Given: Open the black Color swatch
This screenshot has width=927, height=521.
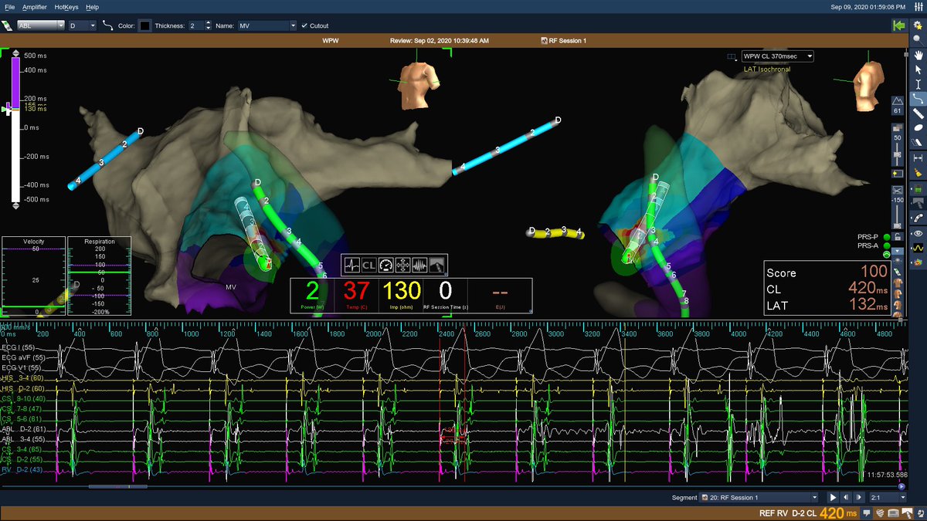Looking at the screenshot, I should point(144,25).
